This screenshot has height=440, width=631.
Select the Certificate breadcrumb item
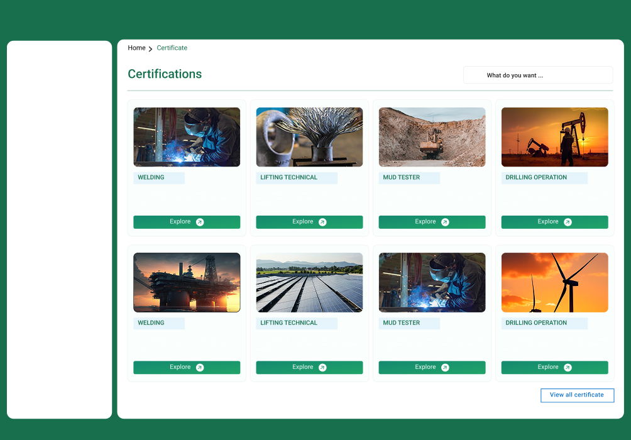pos(172,48)
